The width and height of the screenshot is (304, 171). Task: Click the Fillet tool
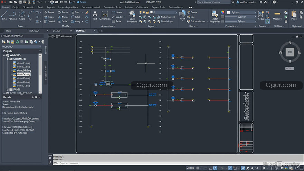point(76,17)
